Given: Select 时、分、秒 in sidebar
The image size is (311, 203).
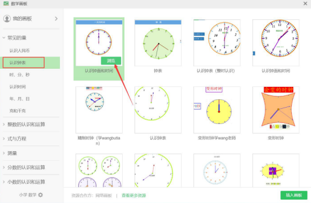Looking at the screenshot, I should [19, 75].
